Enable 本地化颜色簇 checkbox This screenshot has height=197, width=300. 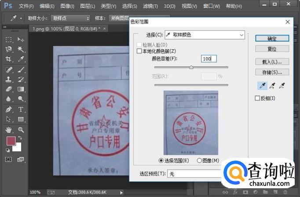point(139,51)
